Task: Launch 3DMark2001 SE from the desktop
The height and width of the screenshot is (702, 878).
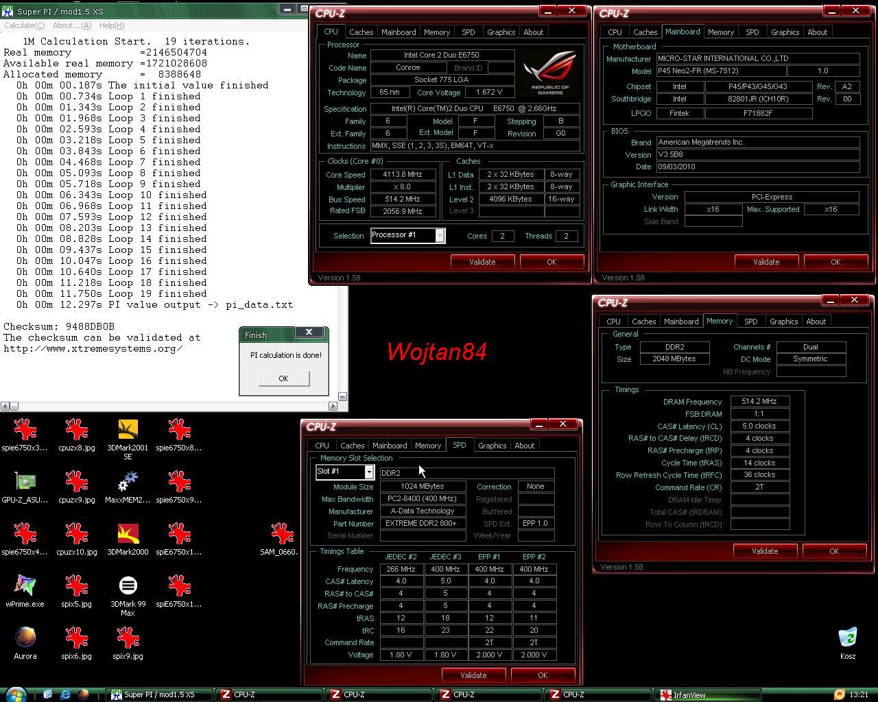Action: tap(128, 439)
